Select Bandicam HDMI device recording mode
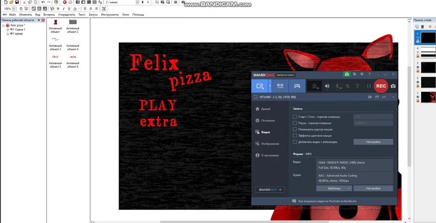 pos(280,86)
